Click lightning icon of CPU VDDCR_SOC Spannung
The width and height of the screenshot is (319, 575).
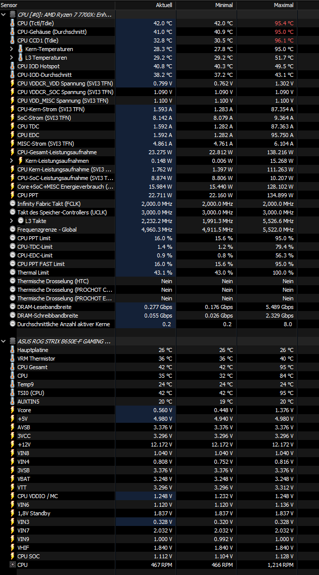coord(13,92)
